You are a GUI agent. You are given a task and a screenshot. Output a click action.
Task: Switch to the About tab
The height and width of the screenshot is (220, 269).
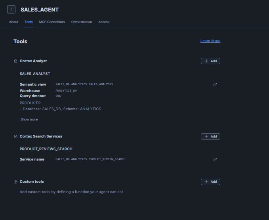13,22
